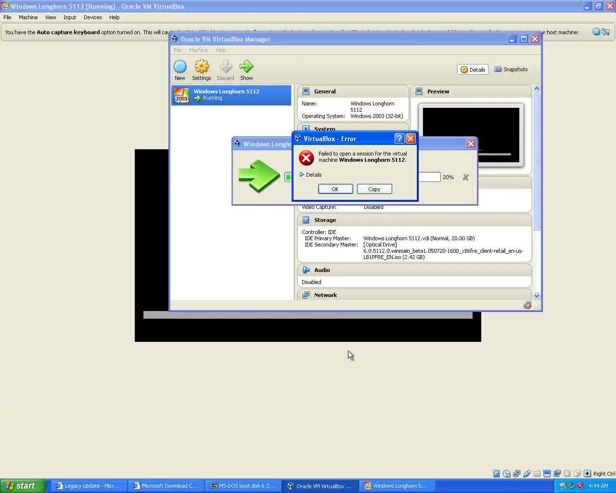
Task: Click the network adapters status icon
Action: click(516, 474)
